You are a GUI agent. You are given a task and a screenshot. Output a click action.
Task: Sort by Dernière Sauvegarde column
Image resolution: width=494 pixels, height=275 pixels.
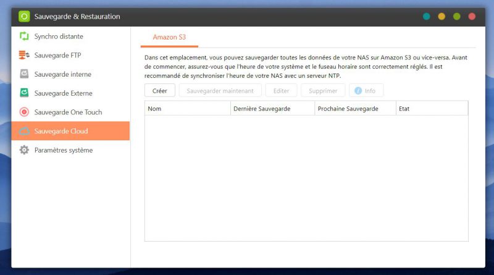click(x=273, y=109)
